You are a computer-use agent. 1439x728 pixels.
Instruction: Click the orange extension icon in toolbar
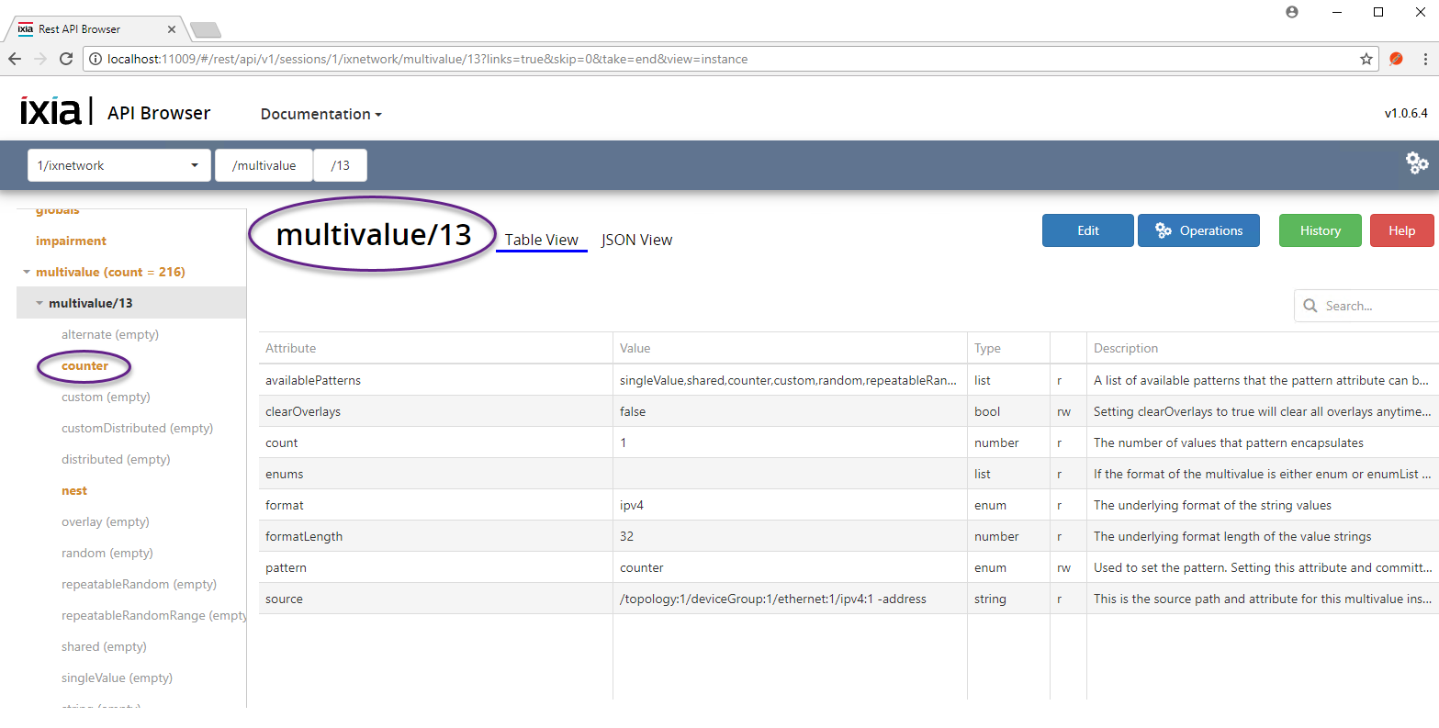point(1396,59)
